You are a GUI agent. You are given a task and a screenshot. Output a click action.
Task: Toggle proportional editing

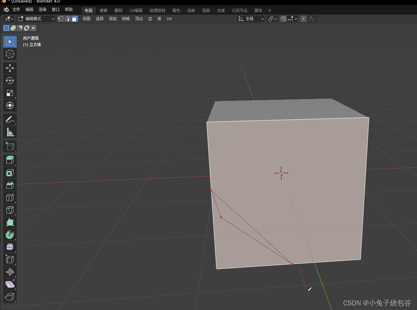tap(304, 19)
